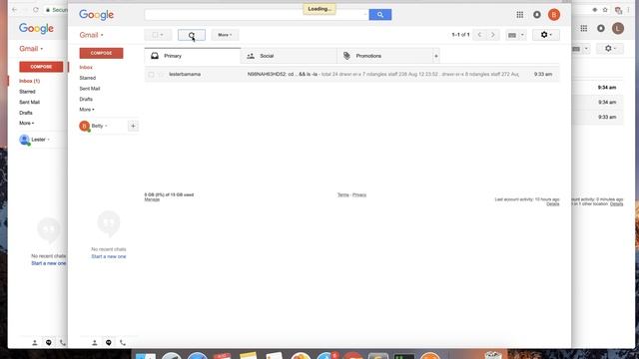Screen dimensions: 639x359
Task: Open the select-all checkbox dropdown in the toolbar
Action: pos(158,35)
